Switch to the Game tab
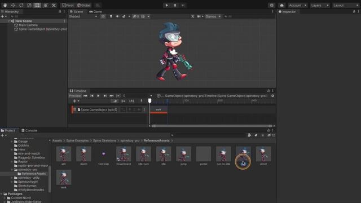The height and width of the screenshot is (203, 361). 95,11
